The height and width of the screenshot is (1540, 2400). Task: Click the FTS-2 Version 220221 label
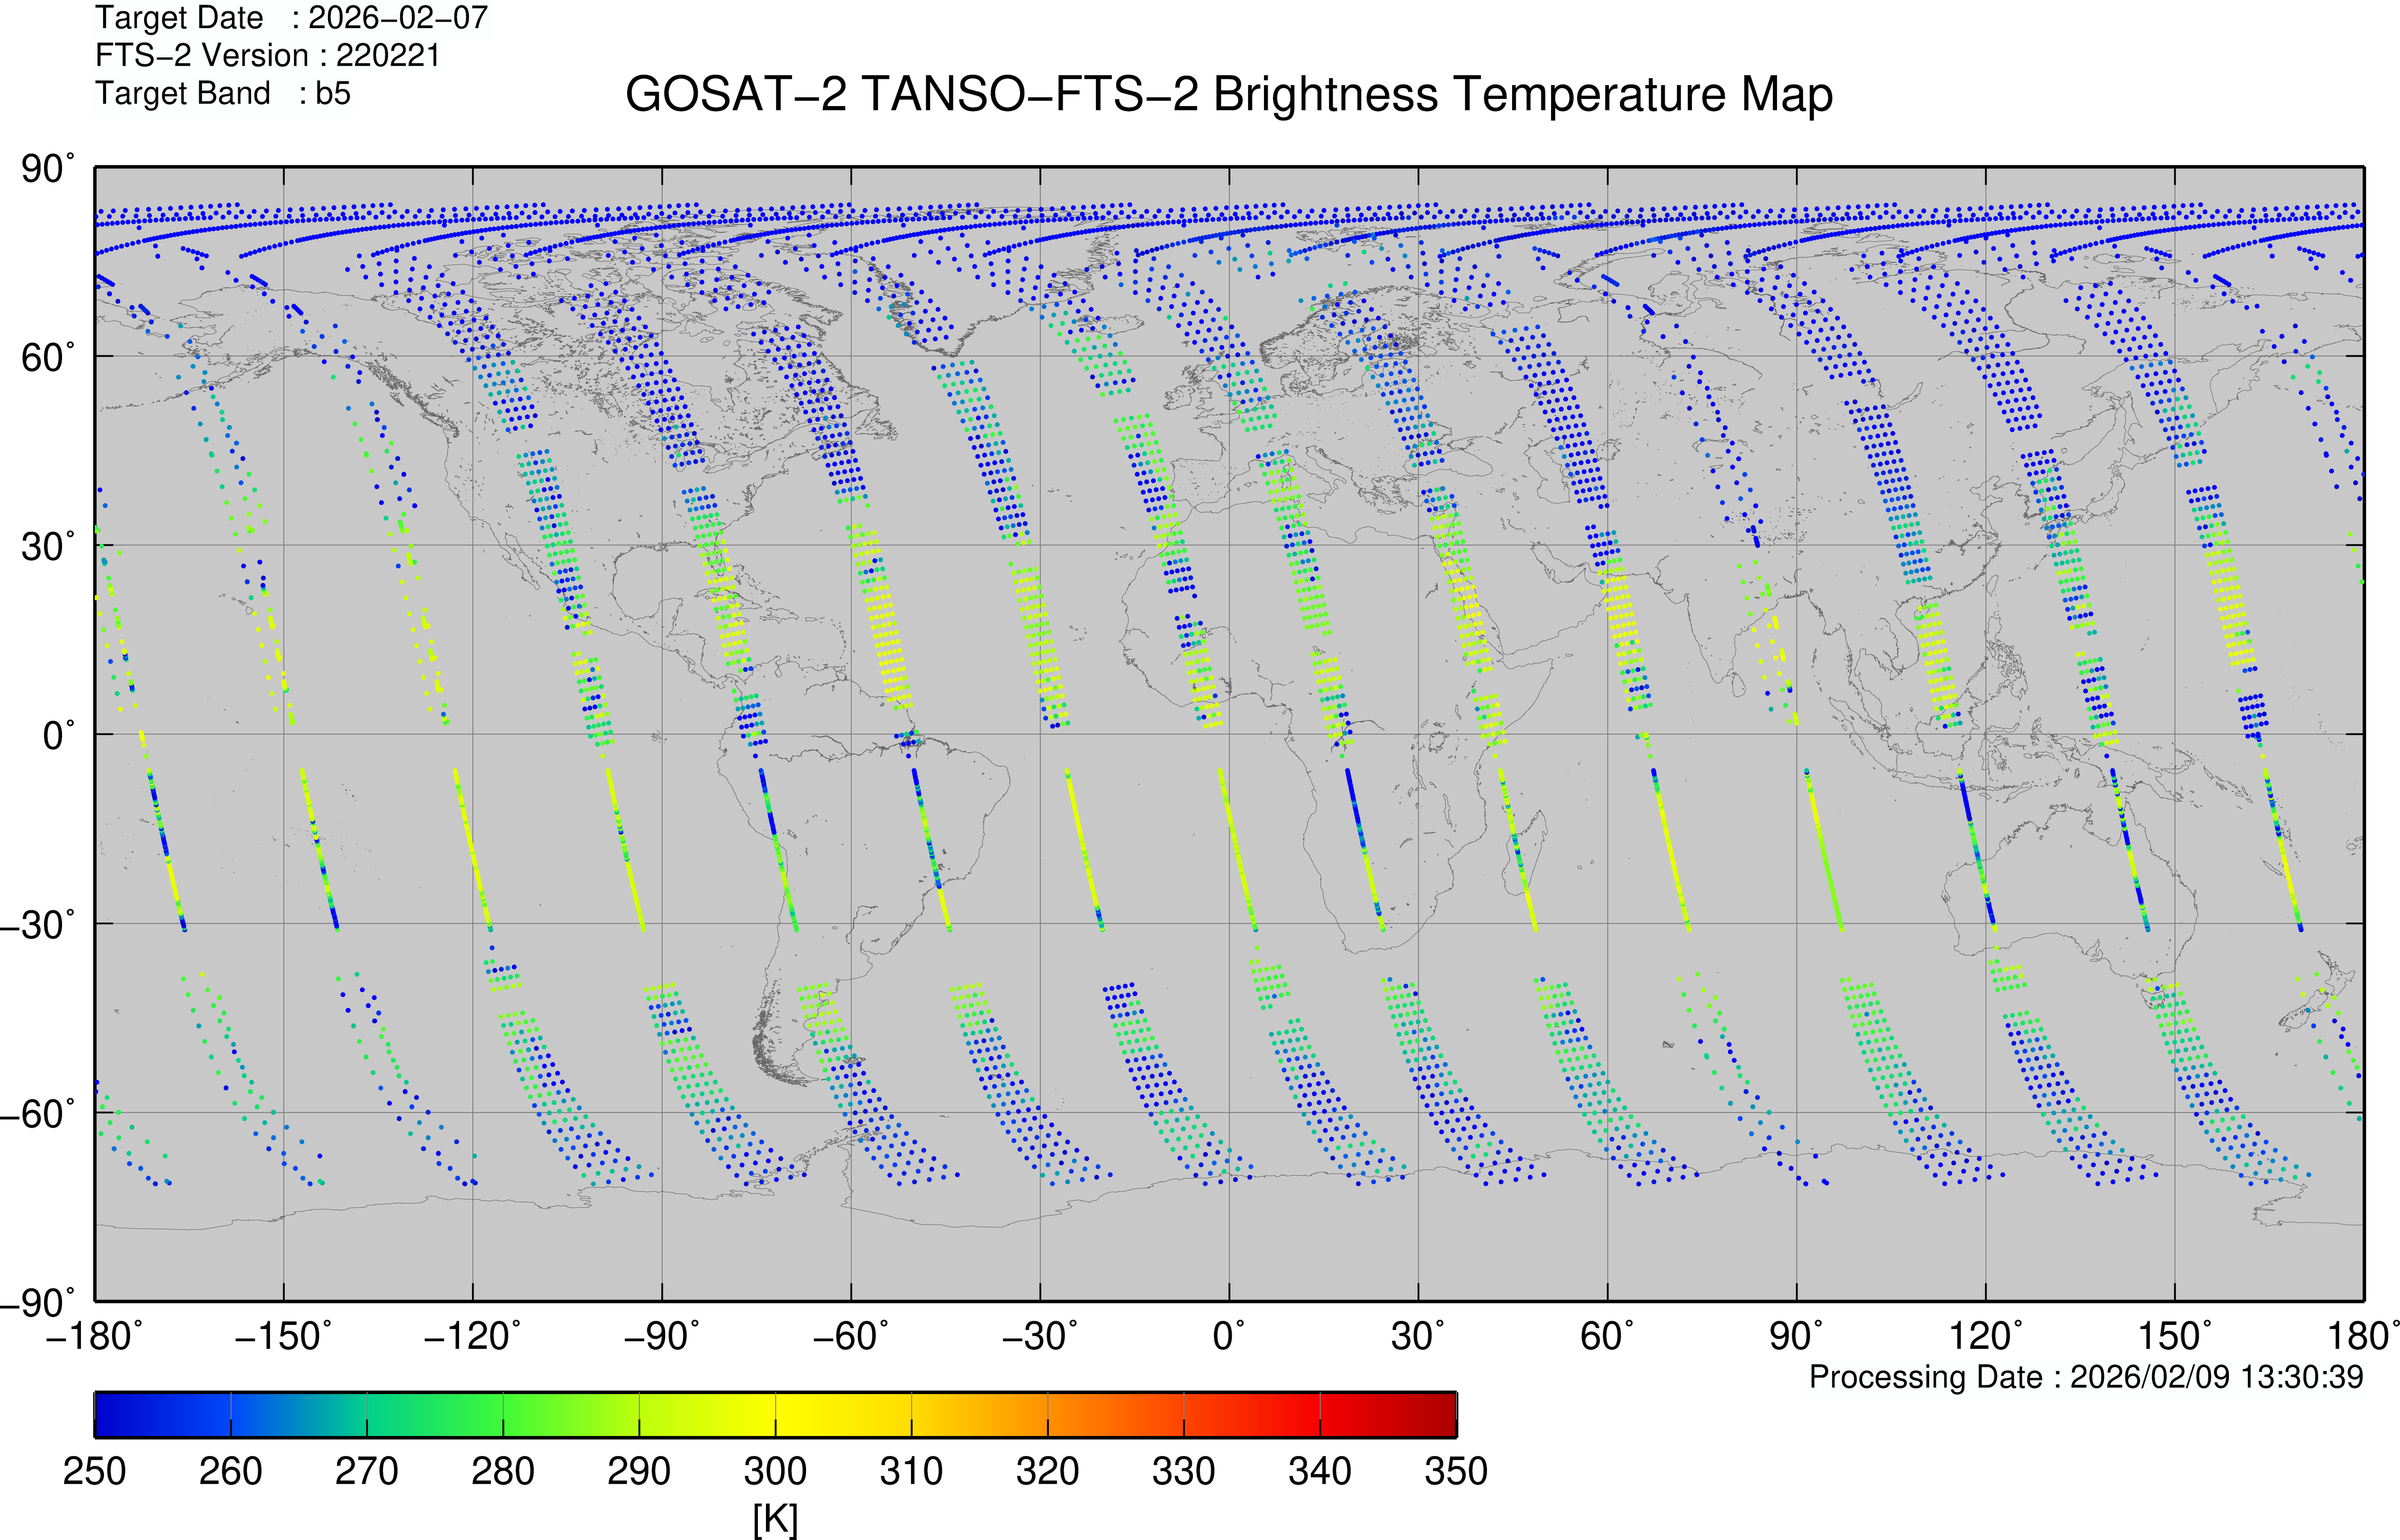click(267, 55)
